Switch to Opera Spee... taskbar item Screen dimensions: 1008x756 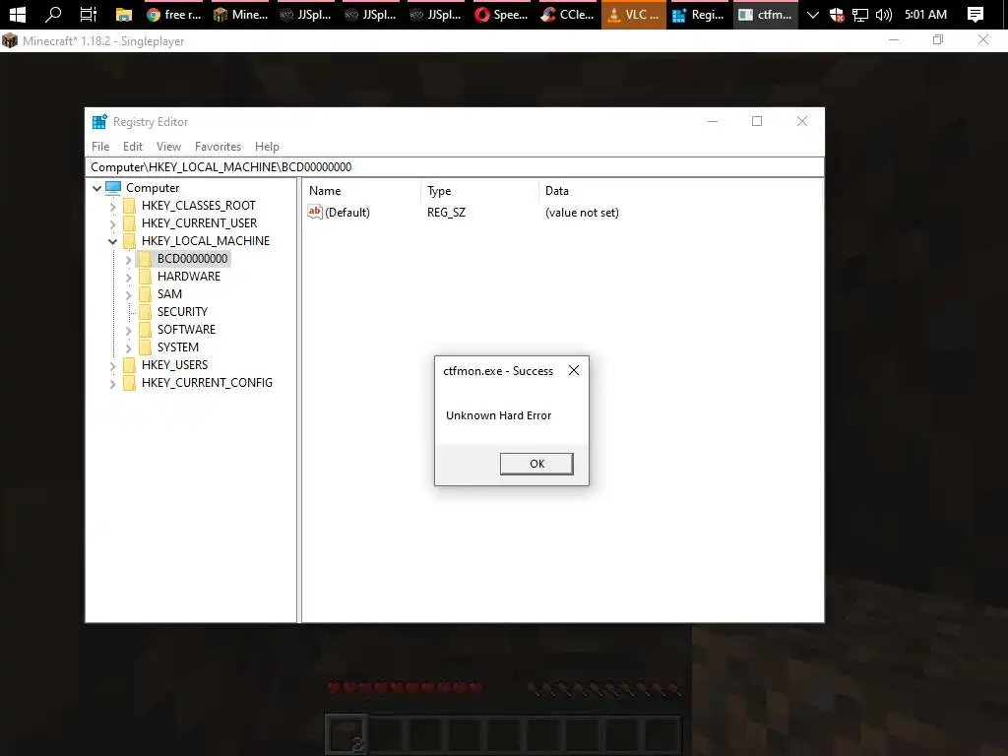pyautogui.click(x=501, y=14)
